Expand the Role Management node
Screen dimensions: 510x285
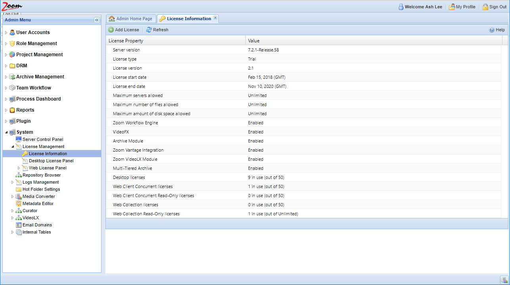[6, 44]
